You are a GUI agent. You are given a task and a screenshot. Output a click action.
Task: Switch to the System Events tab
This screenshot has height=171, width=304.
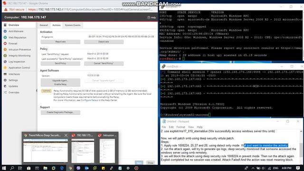click(73, 25)
